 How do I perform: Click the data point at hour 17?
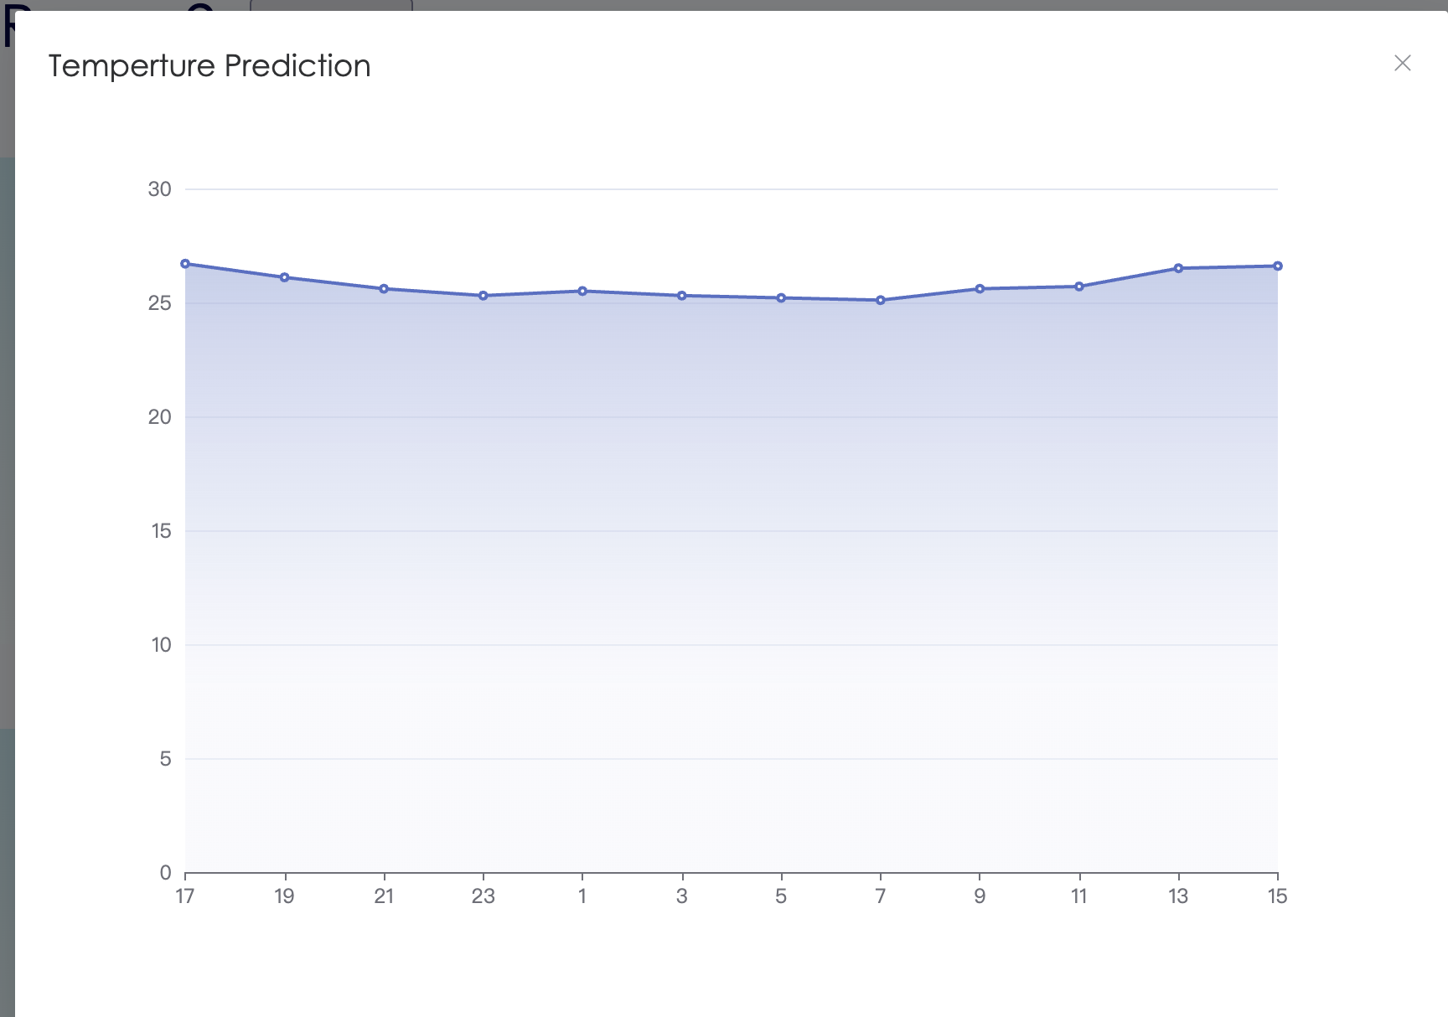pyautogui.click(x=185, y=264)
